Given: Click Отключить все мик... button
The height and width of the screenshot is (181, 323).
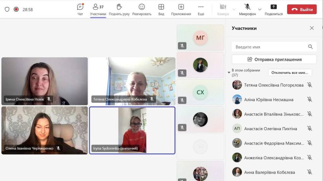Looking at the screenshot, I should tap(290, 72).
